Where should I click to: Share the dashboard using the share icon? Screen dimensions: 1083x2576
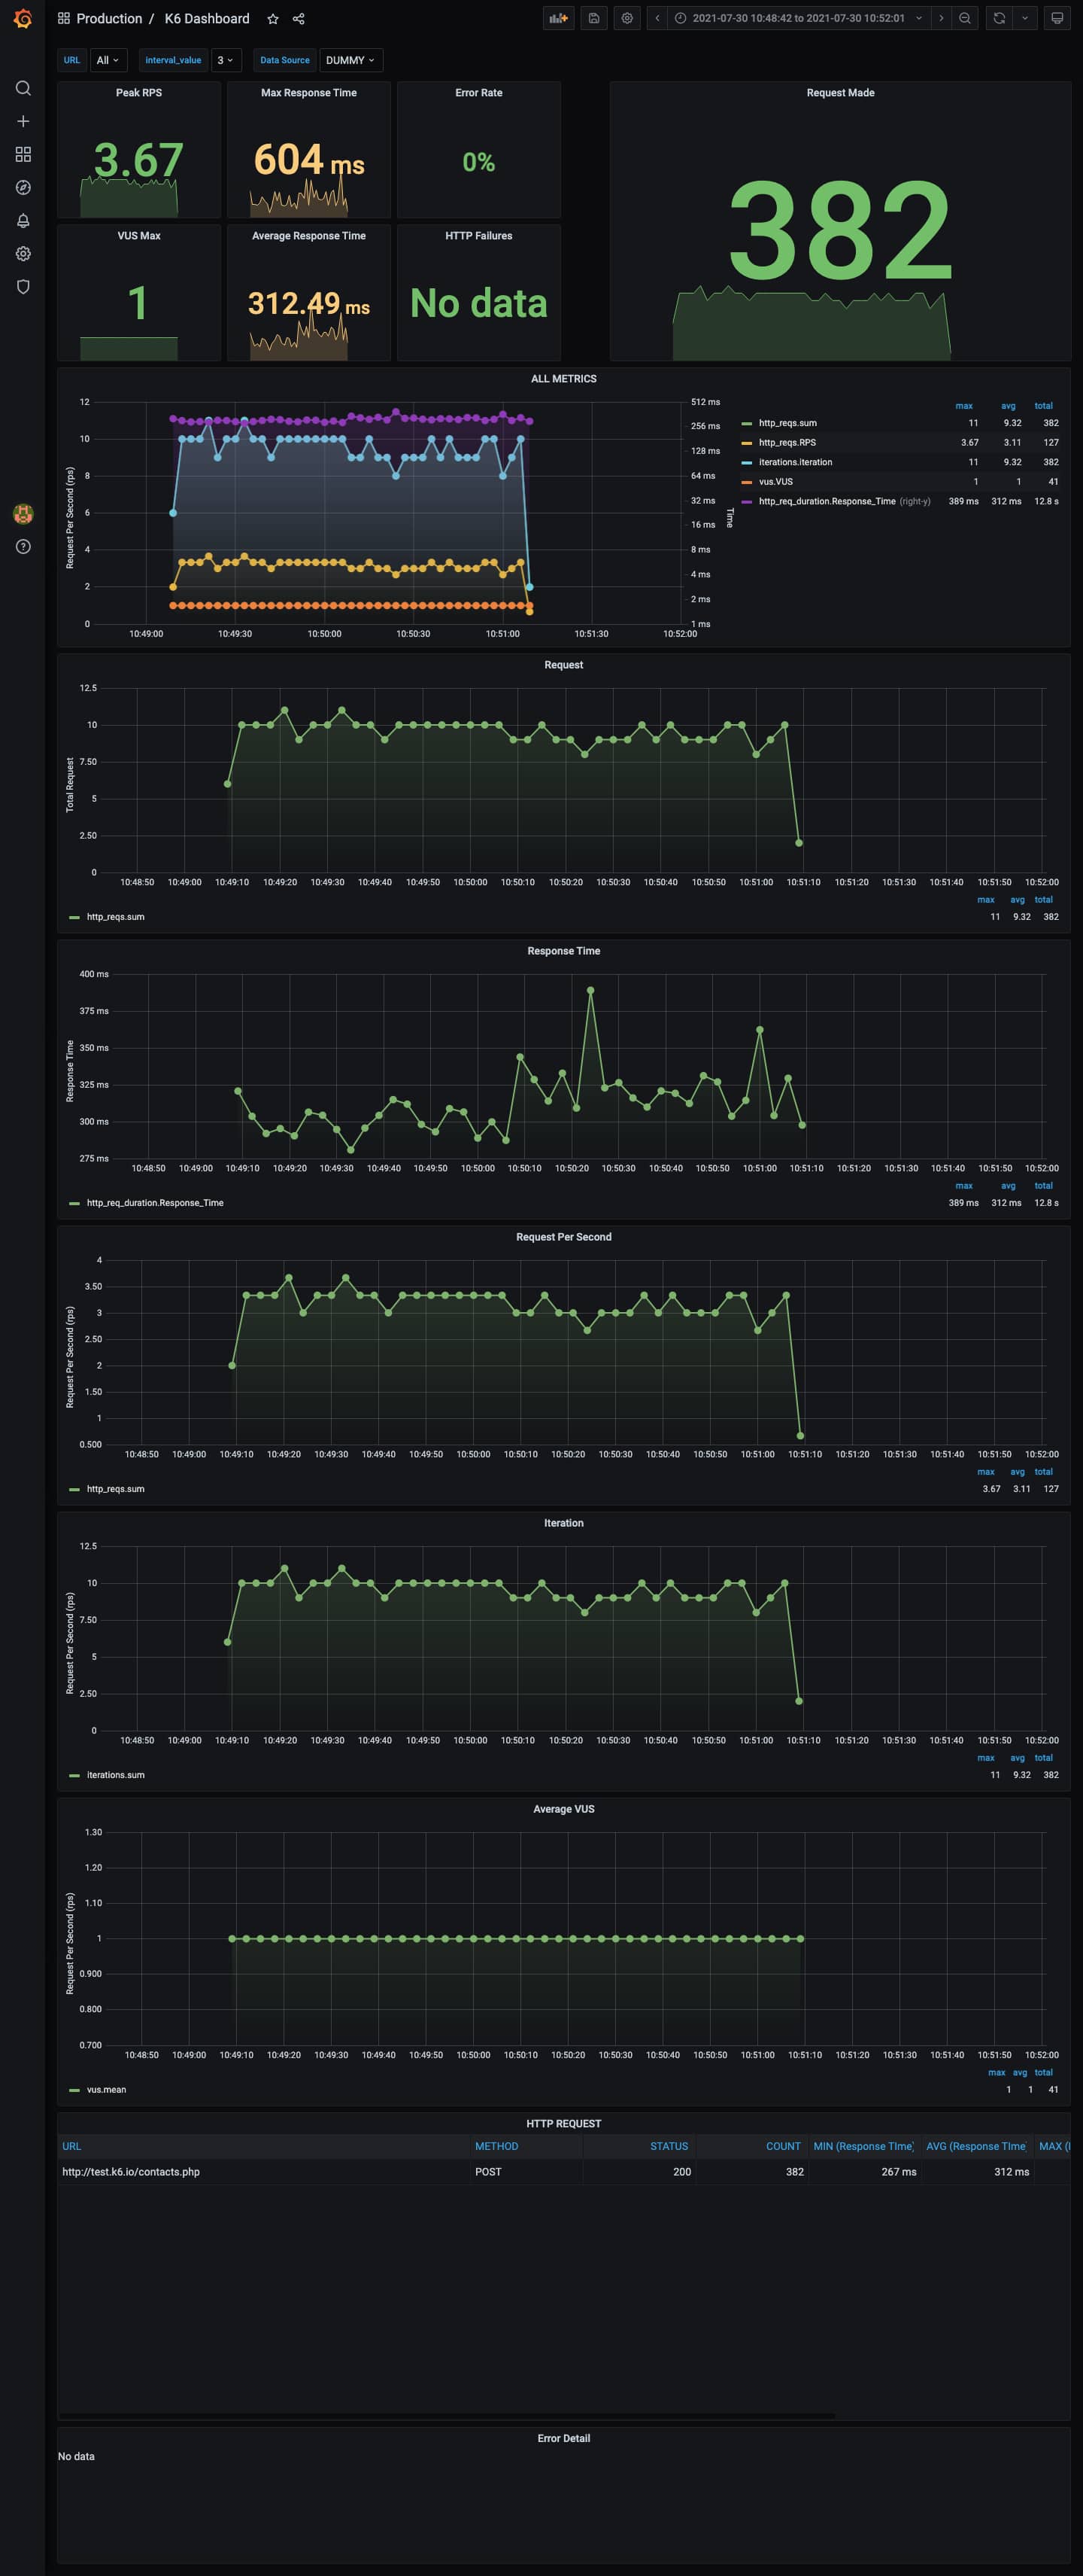pyautogui.click(x=298, y=19)
